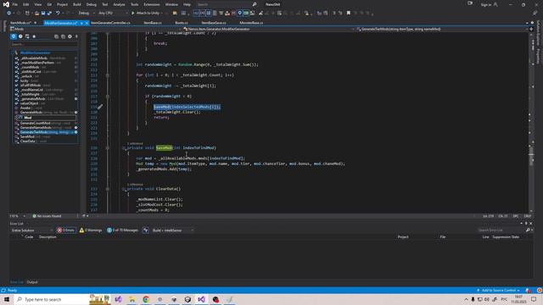Image resolution: width=543 pixels, height=305 pixels.
Task: Click Add to Source Control in status bar
Action: 498,291
